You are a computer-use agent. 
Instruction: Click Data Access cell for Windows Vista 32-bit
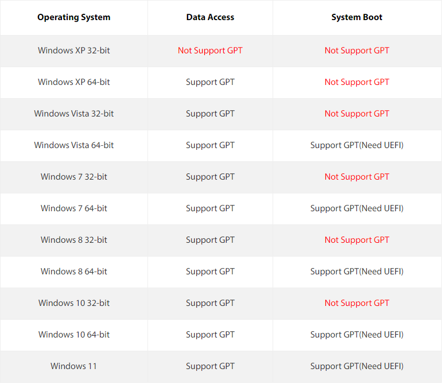210,114
